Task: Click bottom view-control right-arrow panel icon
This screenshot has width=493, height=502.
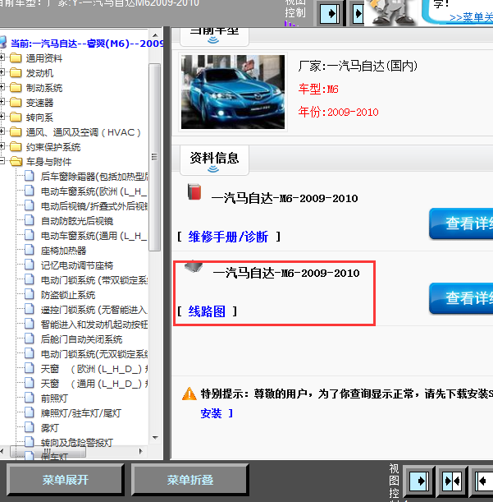Action: [x=419, y=481]
